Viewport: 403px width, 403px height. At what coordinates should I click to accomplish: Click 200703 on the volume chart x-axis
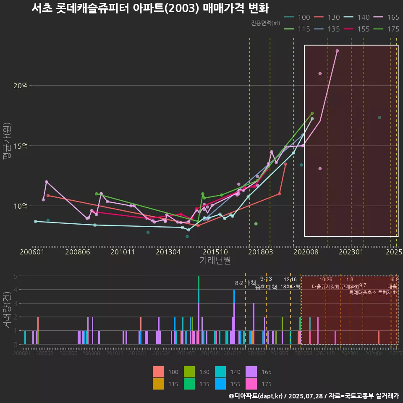(44, 353)
